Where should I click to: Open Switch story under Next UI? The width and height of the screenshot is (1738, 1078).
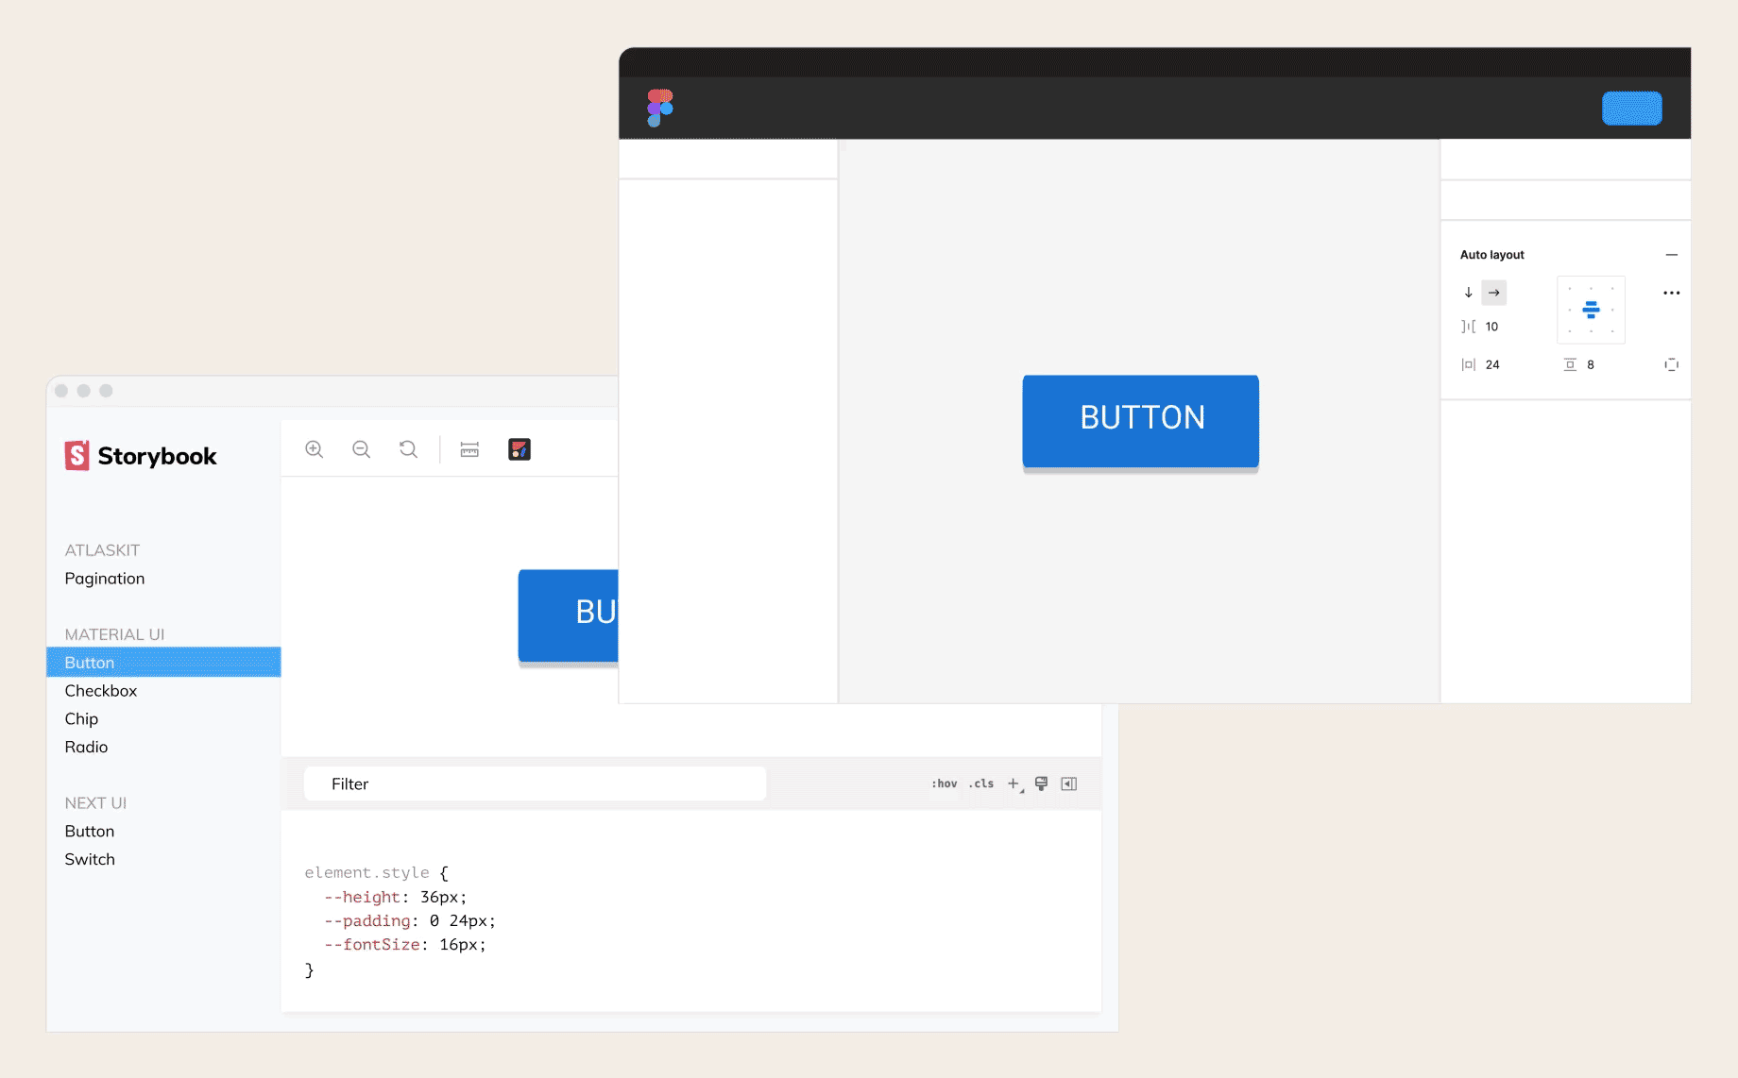coord(90,859)
